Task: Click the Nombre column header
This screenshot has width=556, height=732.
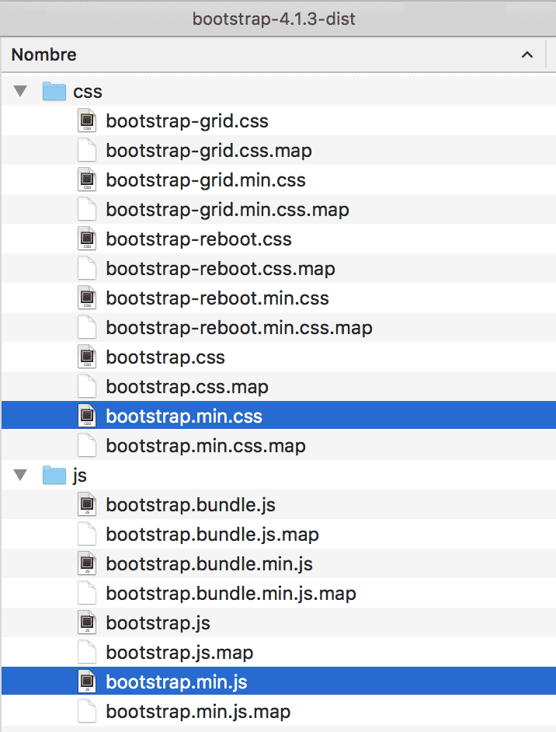Action: coord(43,54)
